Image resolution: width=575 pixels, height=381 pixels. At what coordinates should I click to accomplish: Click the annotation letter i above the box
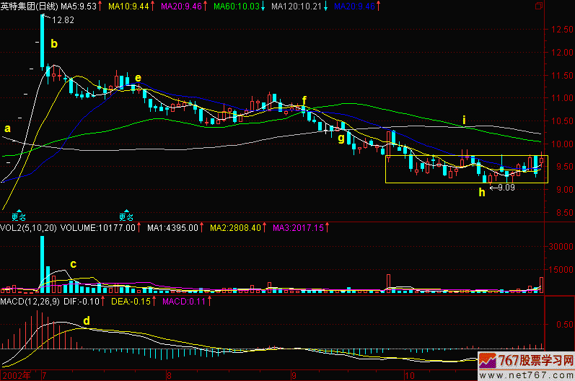[464, 119]
